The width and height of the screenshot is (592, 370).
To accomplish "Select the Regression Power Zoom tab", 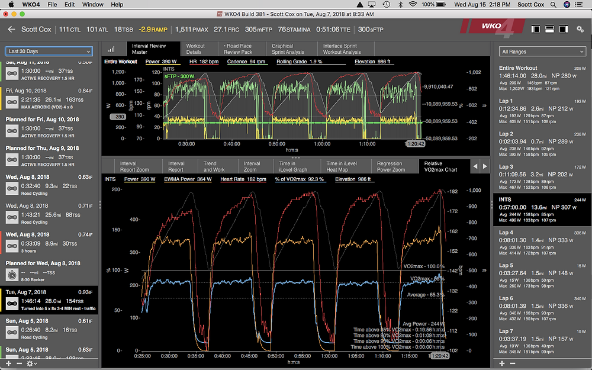I will (395, 166).
